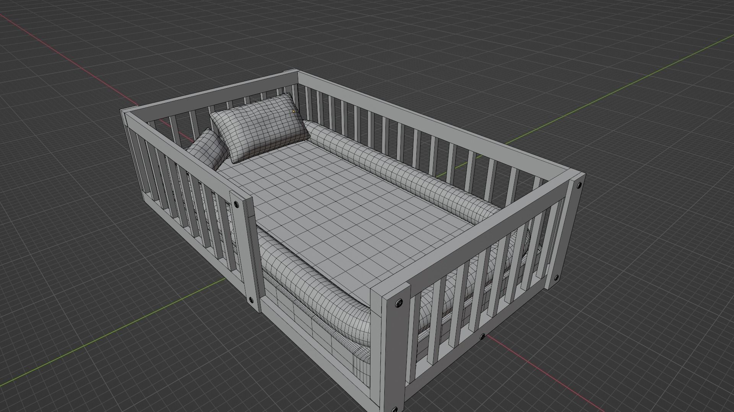Select the large pillow mesh
The image size is (734, 412).
[260, 128]
